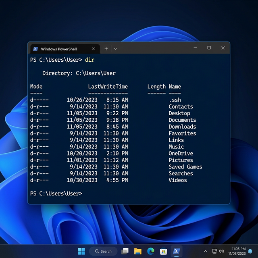
Task: Click the 'Links' directory name
Action: click(x=176, y=140)
